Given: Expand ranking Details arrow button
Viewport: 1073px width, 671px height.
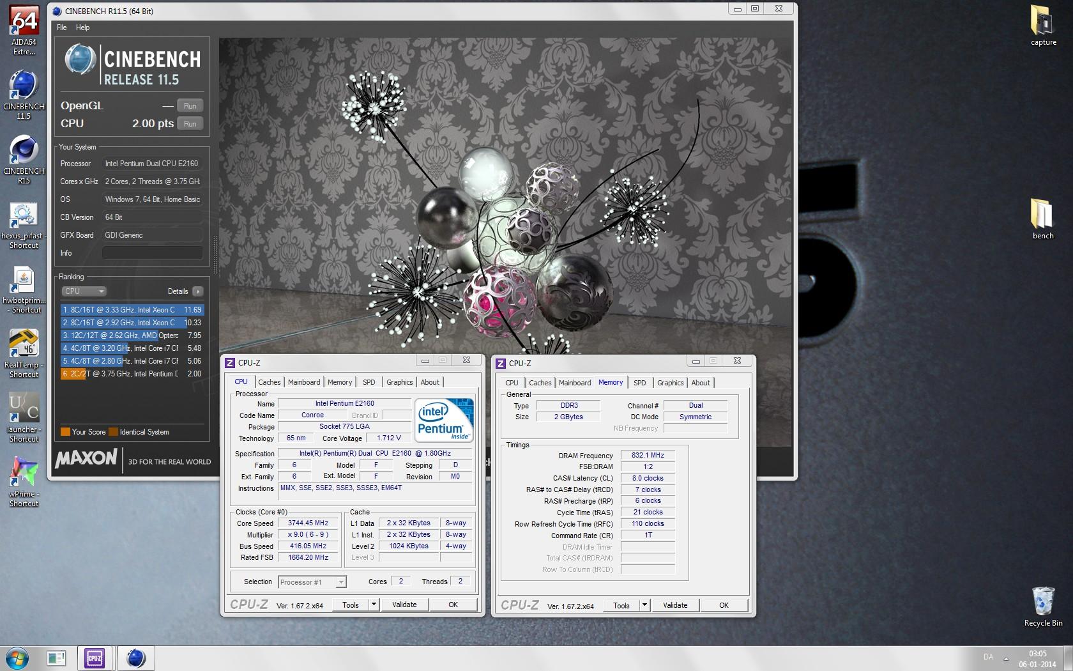Looking at the screenshot, I should 198,291.
